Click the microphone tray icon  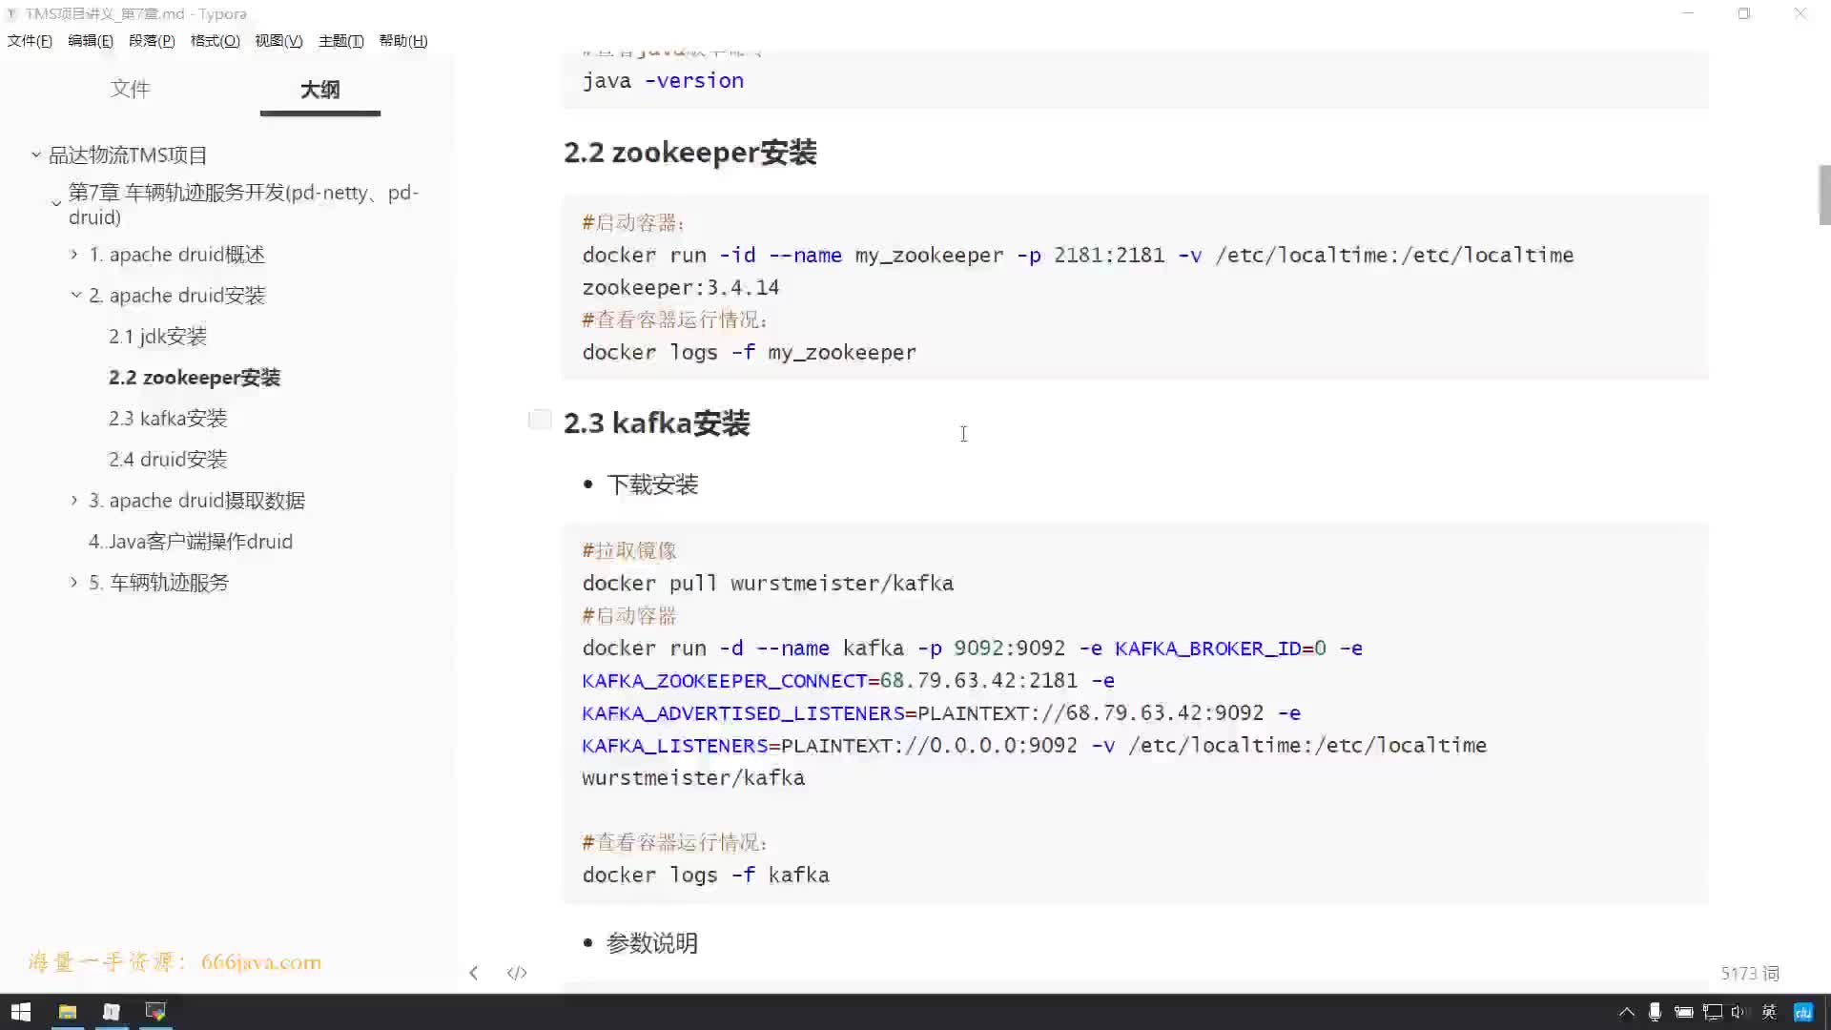point(1655,1012)
